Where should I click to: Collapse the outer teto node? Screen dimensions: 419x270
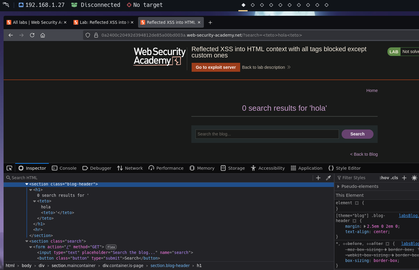pos(35,201)
